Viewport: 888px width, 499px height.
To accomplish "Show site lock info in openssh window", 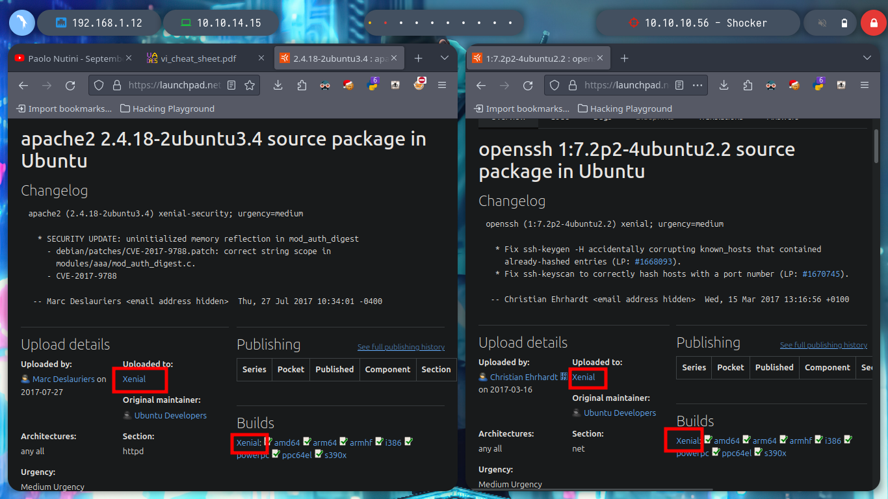I will [x=573, y=85].
